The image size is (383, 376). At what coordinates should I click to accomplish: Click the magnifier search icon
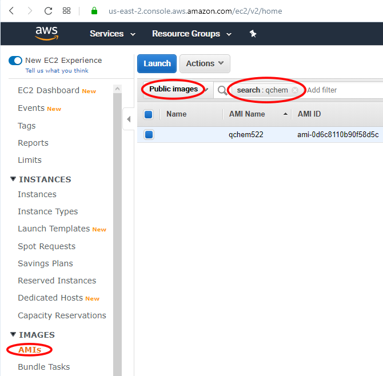point(222,90)
